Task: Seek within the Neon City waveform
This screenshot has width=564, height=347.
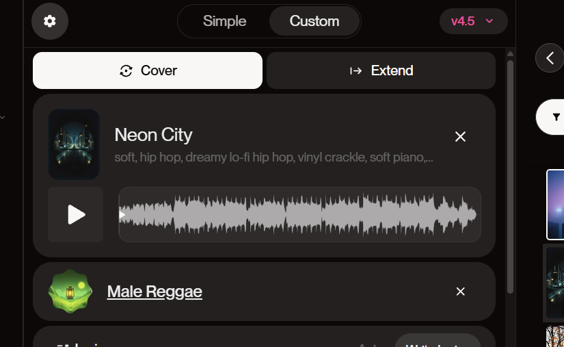Action: tap(299, 214)
